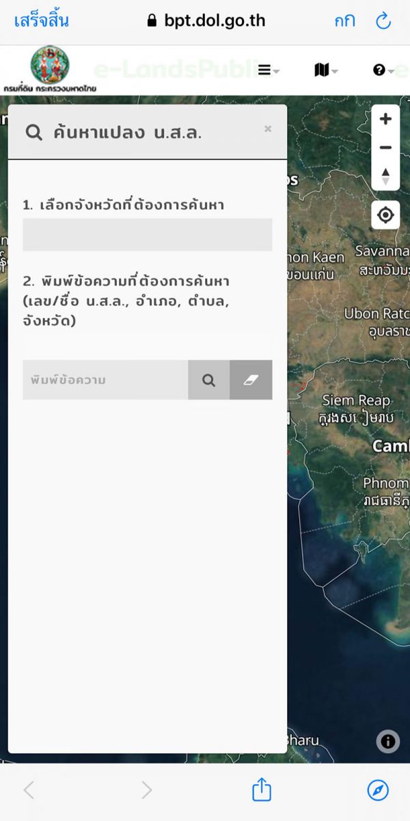Tap เสร็จสิ้น to close browser
The width and height of the screenshot is (410, 821).
click(41, 21)
